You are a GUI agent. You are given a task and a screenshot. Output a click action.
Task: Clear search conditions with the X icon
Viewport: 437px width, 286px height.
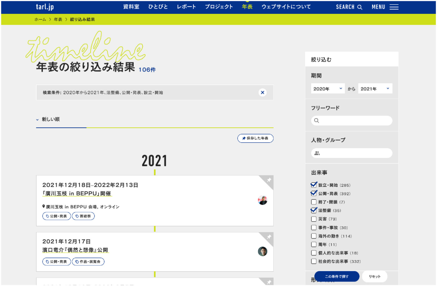coord(262,93)
